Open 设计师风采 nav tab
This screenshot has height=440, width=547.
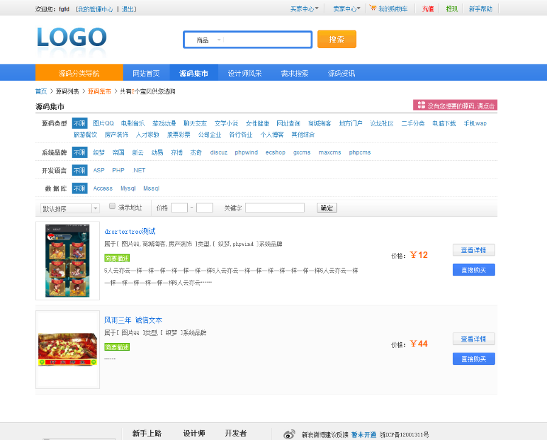(x=244, y=73)
